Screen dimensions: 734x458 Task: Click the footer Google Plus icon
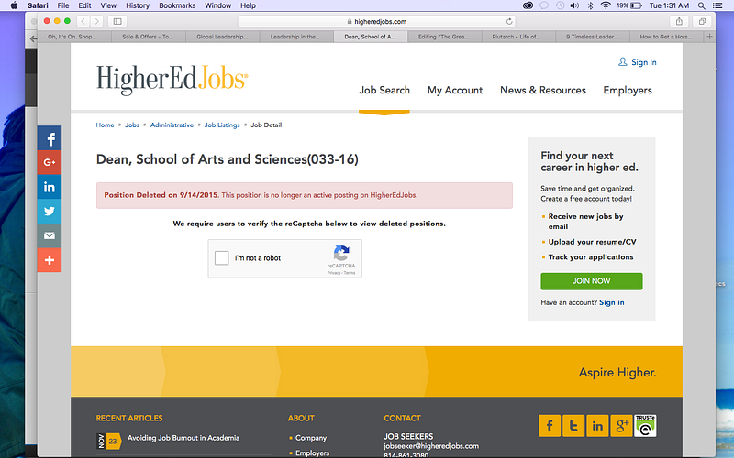click(621, 426)
